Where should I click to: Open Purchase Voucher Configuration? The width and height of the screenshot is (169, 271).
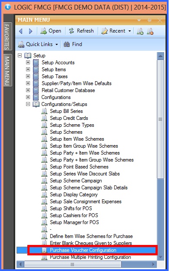[83, 250]
